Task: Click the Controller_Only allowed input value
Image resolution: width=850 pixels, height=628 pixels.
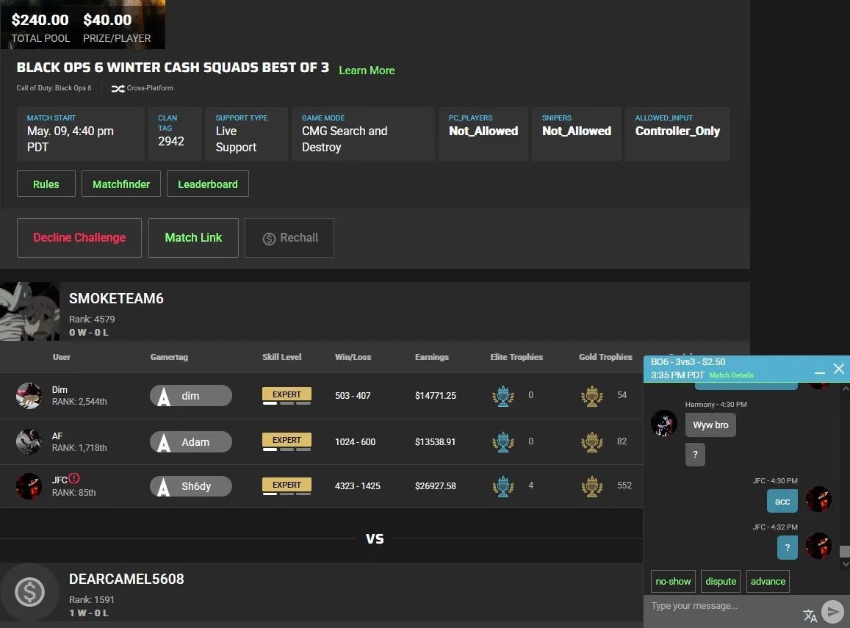Action: coord(677,131)
